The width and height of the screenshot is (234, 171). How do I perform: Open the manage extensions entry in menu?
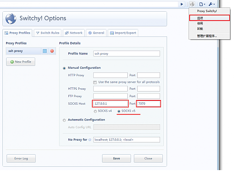click(209, 36)
